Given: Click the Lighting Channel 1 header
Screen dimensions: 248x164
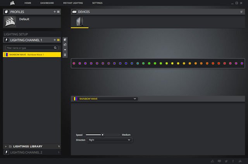Looking at the screenshot, I should tap(32, 40).
